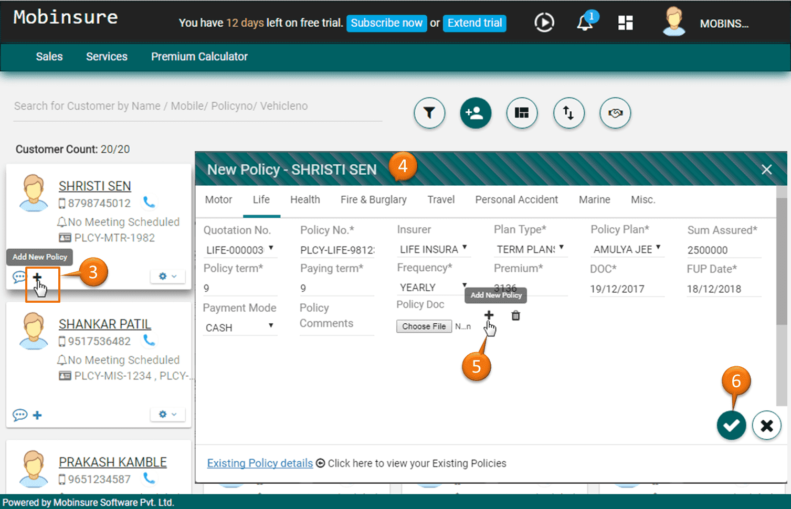
Task: Open SHRISTI SEN customer link
Action: [x=95, y=186]
